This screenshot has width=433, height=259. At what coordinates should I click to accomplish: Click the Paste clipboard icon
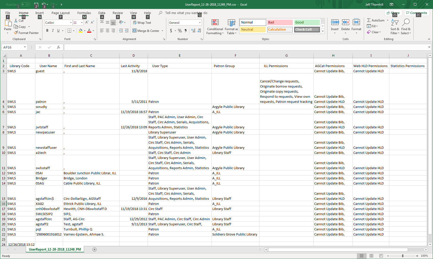pos(8,23)
